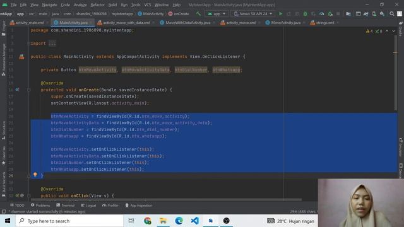Click the Sync Project with Gradle Files icon
404x227 pixels.
(x=366, y=14)
